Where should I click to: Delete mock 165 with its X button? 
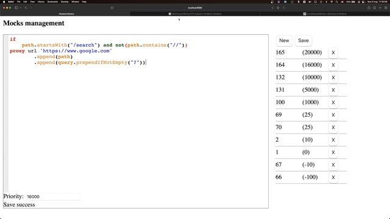[x=333, y=53]
